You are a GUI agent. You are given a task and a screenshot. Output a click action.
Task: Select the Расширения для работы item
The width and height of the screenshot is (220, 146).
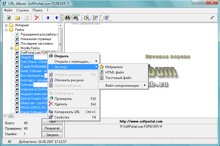click(39, 34)
